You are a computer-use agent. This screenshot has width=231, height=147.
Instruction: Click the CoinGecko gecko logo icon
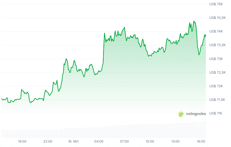(x=181, y=114)
